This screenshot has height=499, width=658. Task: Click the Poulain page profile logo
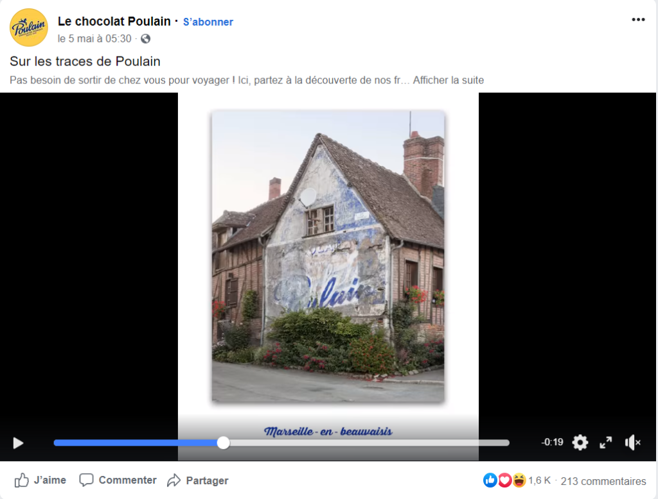(x=28, y=28)
